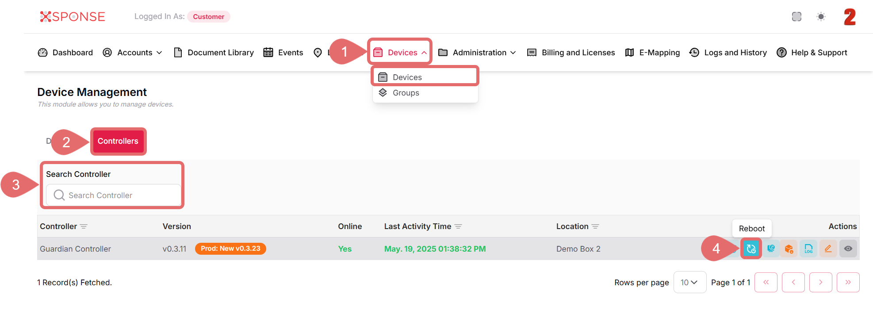Screen dimensions: 873x329
Task: Click the Prod: New v0.3.23 badge
Action: (230, 249)
